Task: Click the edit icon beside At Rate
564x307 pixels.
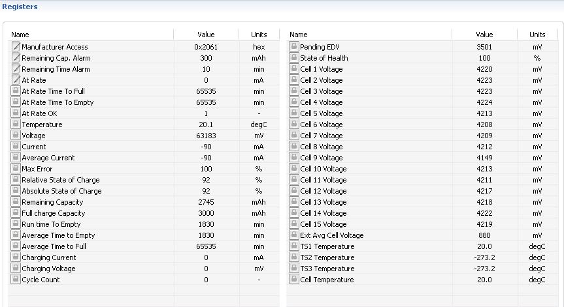Action: tap(16, 80)
